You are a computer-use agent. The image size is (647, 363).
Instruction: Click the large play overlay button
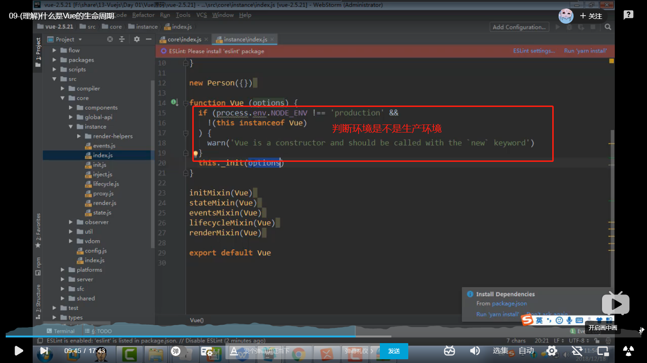click(616, 304)
